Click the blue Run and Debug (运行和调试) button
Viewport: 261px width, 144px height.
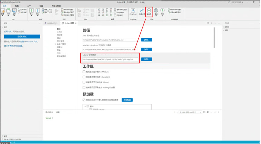click(x=22, y=37)
